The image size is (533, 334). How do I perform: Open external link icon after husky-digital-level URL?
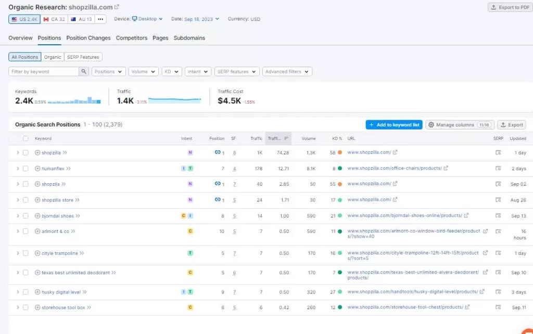(481, 291)
